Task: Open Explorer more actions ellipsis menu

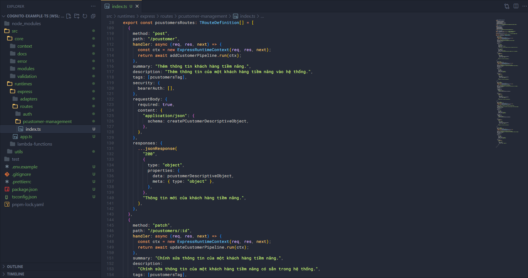Action: click(93, 6)
